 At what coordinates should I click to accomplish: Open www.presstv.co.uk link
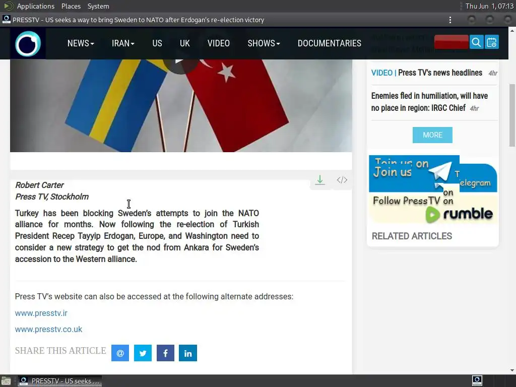(49, 329)
